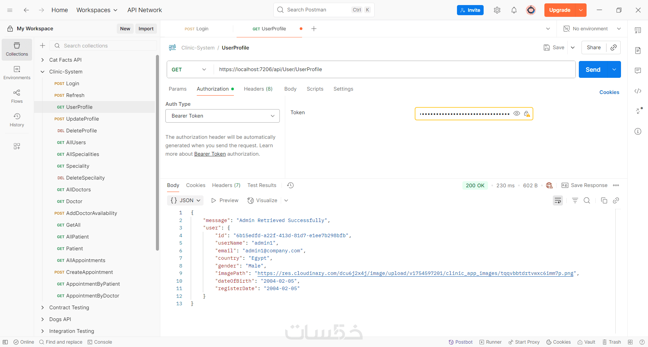
Task: Open the No environment selector
Action: pyautogui.click(x=592, y=29)
